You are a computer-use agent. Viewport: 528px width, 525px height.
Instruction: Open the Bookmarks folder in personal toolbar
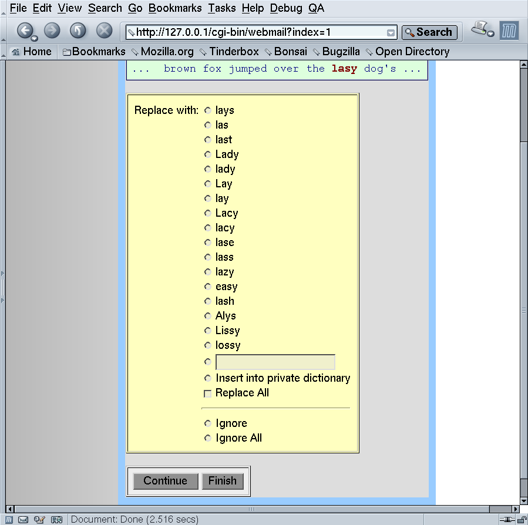tap(94, 52)
